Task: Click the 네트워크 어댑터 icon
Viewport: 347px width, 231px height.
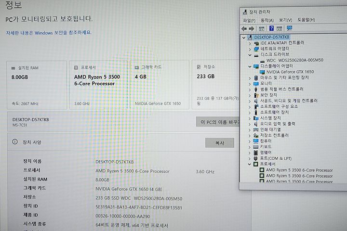Action: (256, 49)
